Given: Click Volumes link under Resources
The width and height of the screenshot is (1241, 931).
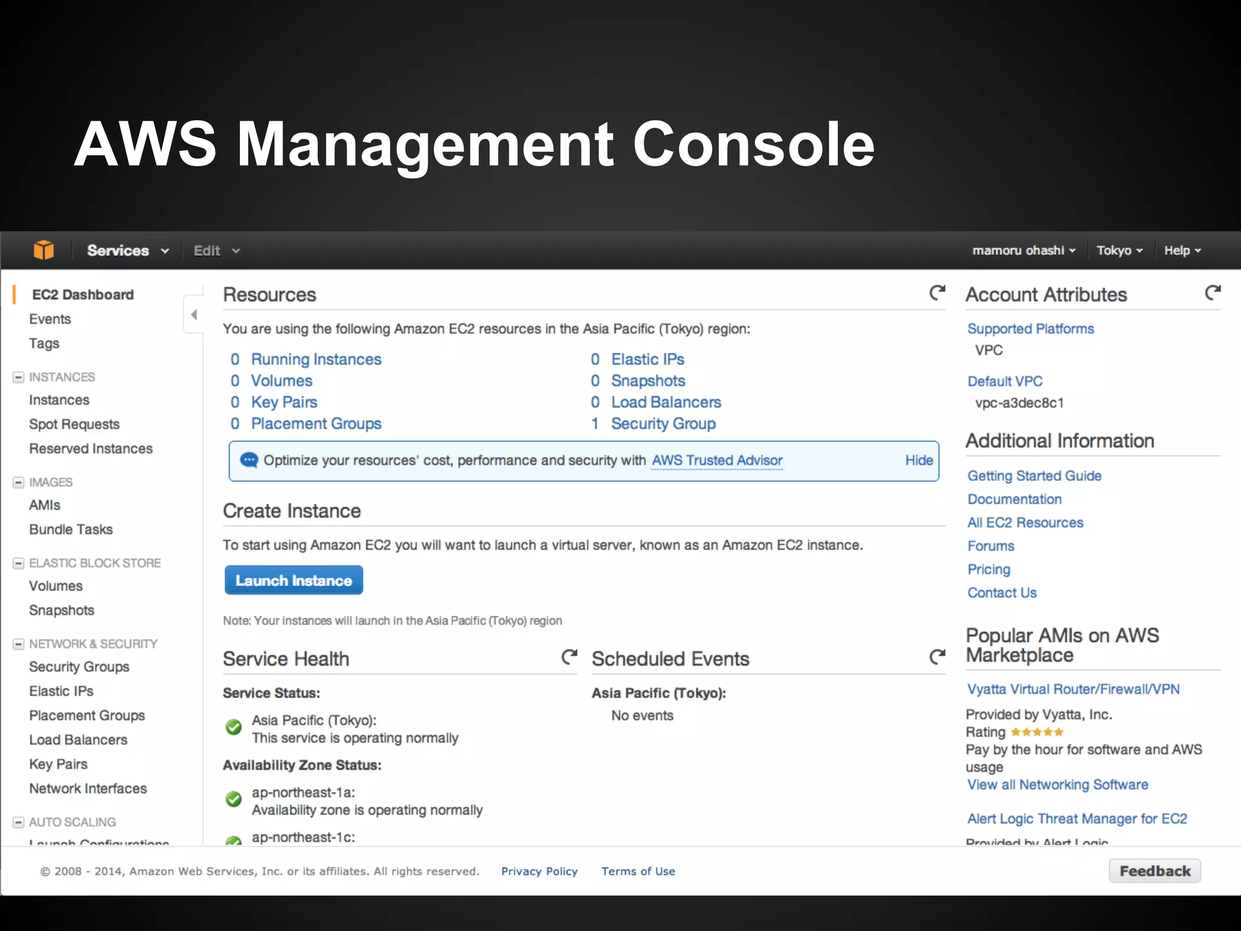Looking at the screenshot, I should (x=282, y=381).
